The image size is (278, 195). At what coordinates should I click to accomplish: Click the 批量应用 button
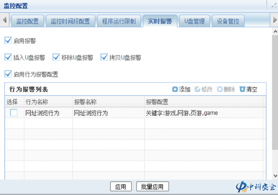(x=152, y=187)
